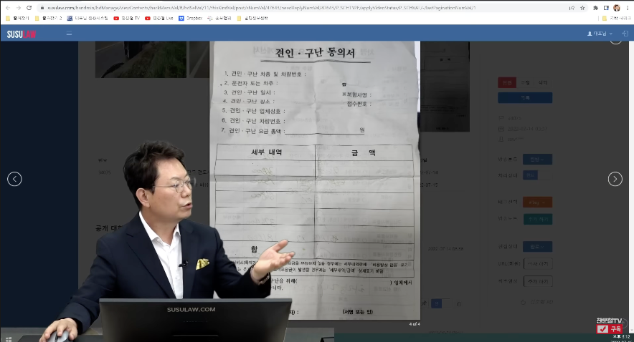Image resolution: width=634 pixels, height=342 pixels.
Task: Open the browser extensions puzzle icon
Action: click(x=595, y=8)
